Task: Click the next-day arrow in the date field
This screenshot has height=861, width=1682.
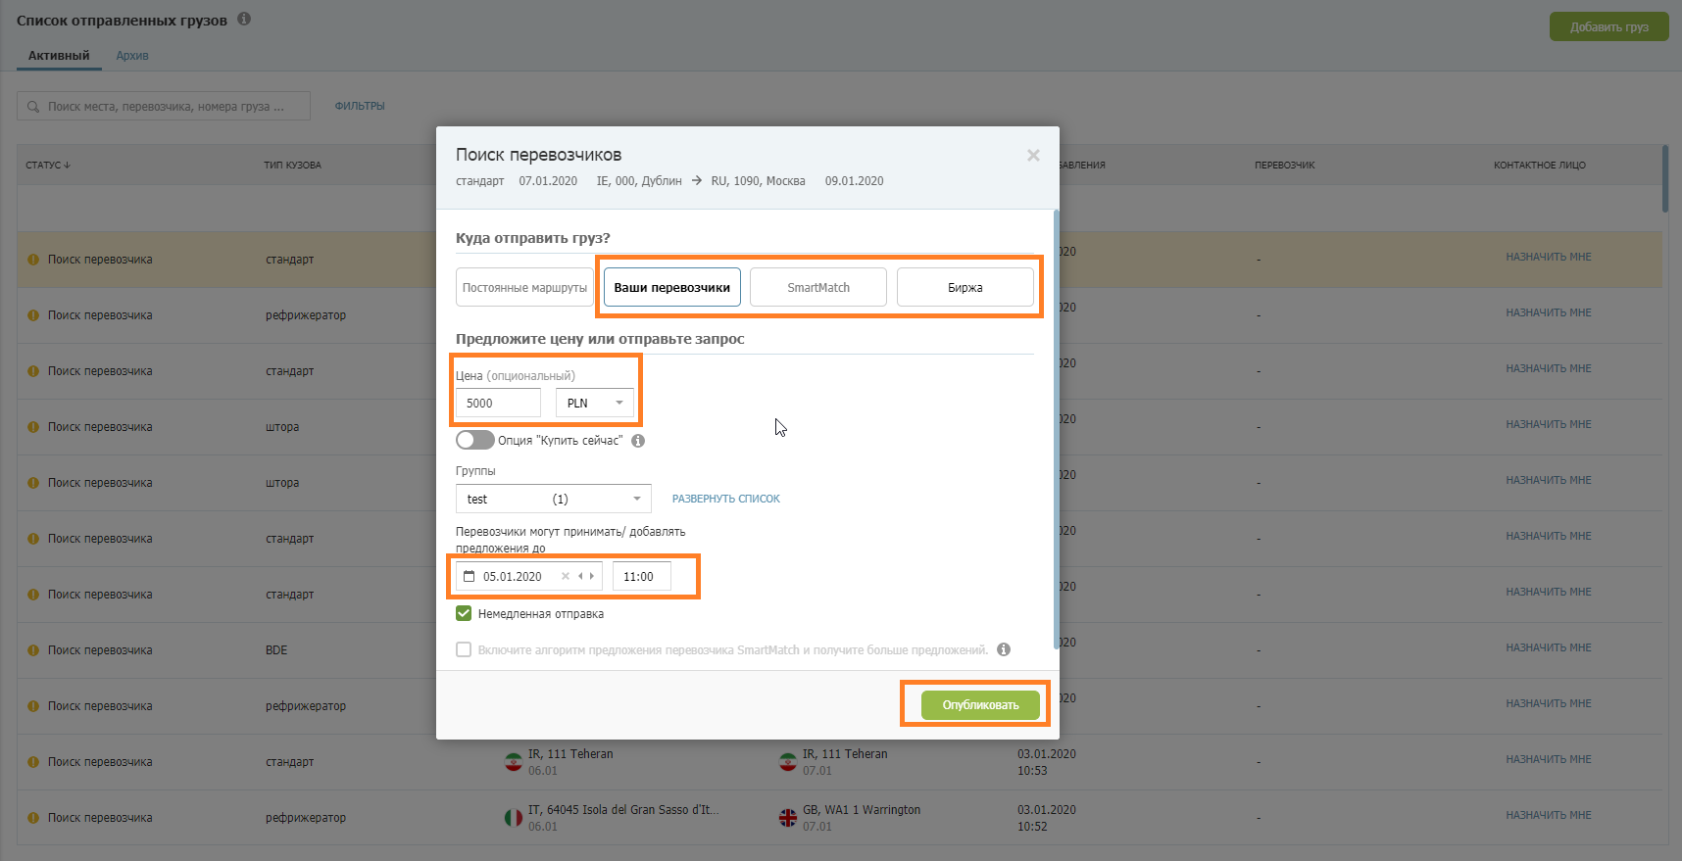Action: pyautogui.click(x=591, y=576)
